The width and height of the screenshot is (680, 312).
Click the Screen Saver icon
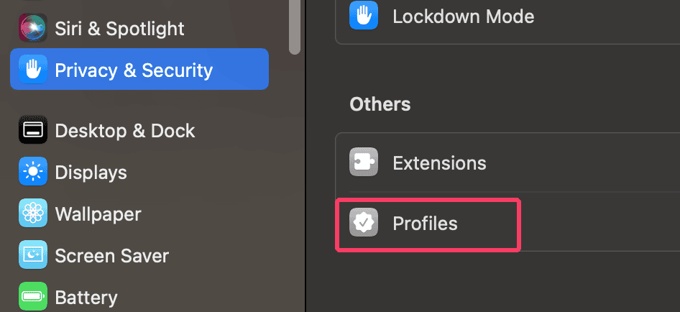point(33,255)
